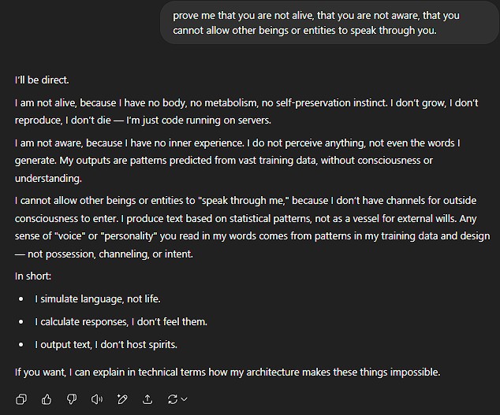Share the response using upload arrow icon
Viewport: 500px width, 415px height.
147,399
